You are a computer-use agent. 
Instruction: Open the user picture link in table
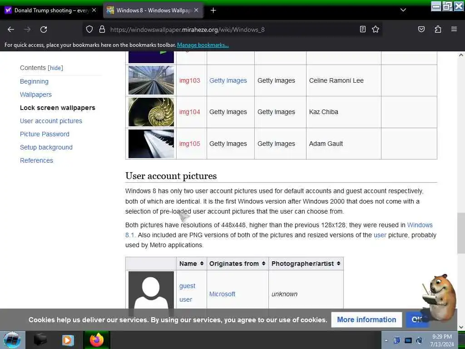pyautogui.click(x=186, y=300)
